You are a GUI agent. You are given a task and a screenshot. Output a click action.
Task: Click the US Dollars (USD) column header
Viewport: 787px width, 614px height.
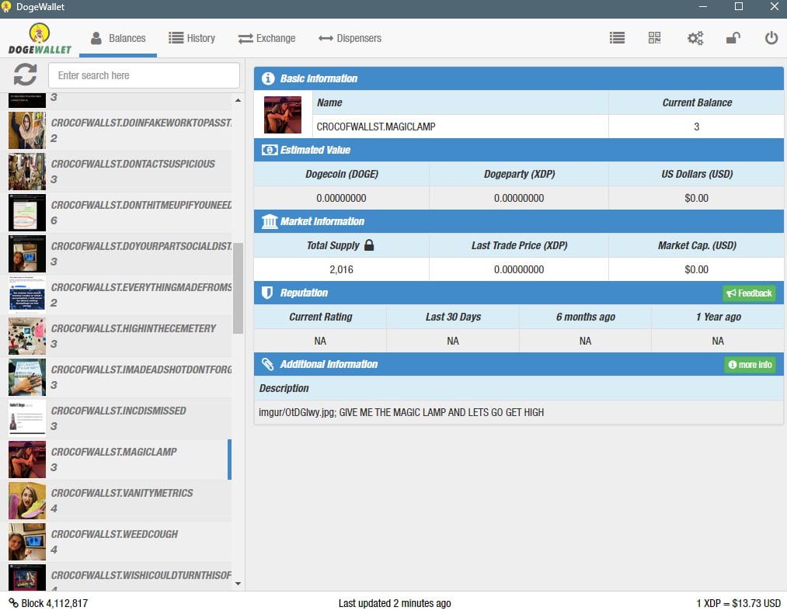(x=697, y=174)
